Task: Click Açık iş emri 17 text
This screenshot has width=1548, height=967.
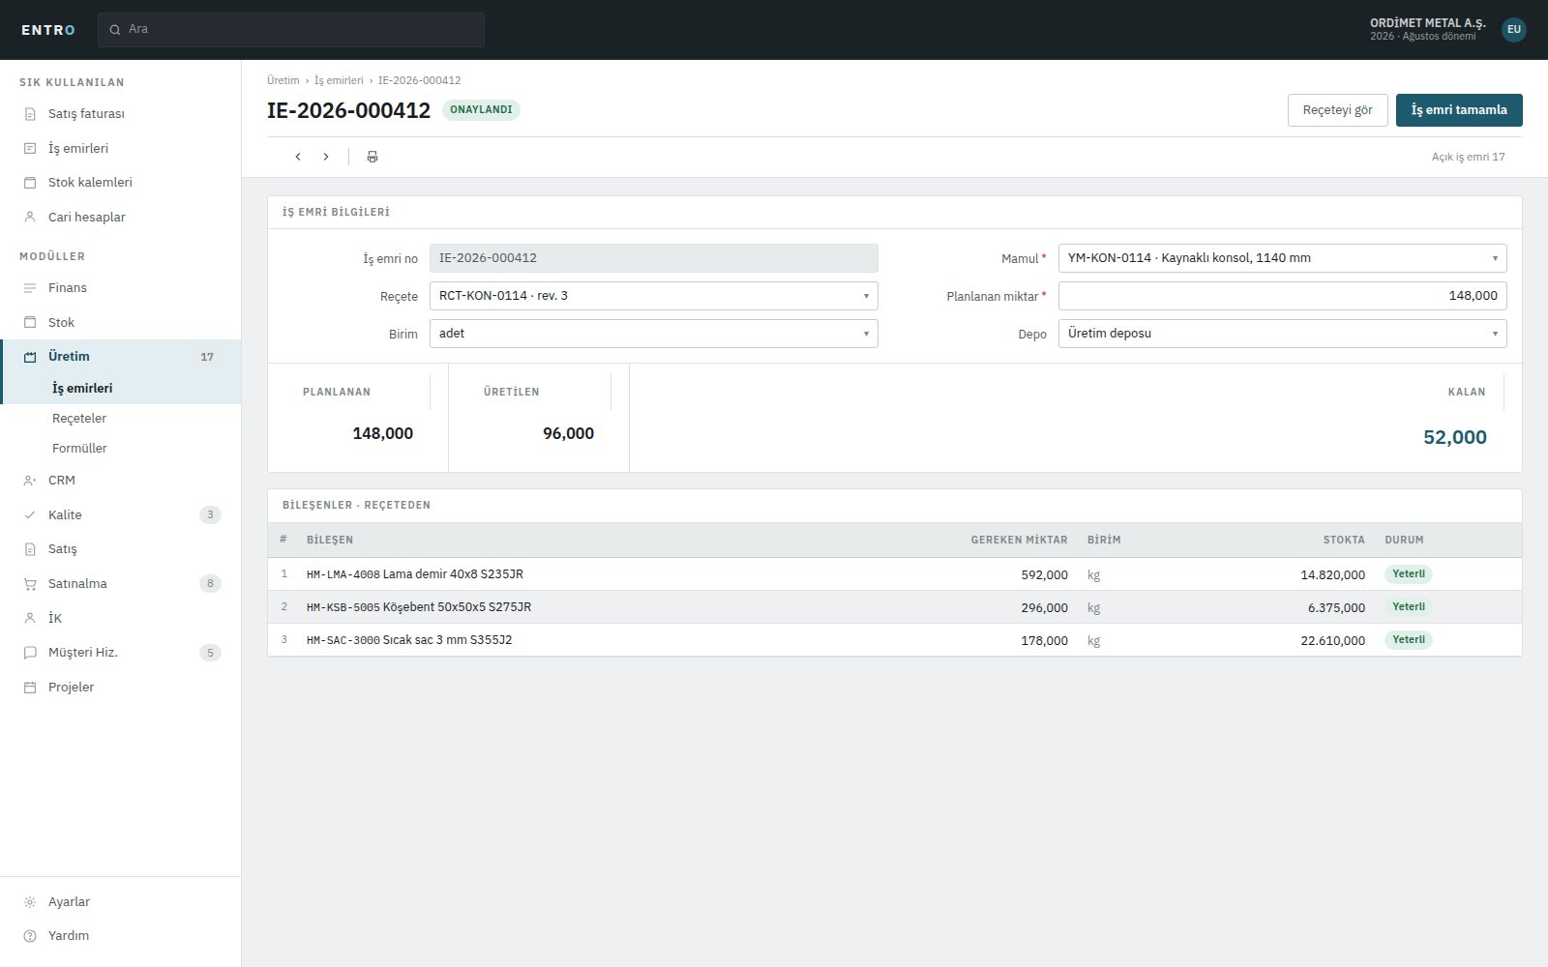Action: tap(1468, 157)
